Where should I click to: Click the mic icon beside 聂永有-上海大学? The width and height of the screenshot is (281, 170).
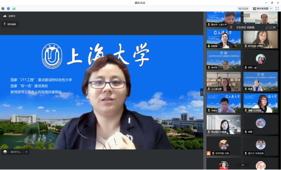(209, 25)
